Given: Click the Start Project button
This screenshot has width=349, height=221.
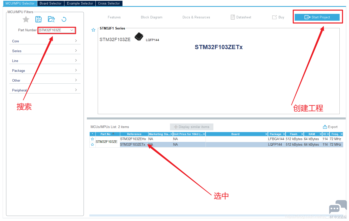Looking at the screenshot, I should [x=317, y=17].
